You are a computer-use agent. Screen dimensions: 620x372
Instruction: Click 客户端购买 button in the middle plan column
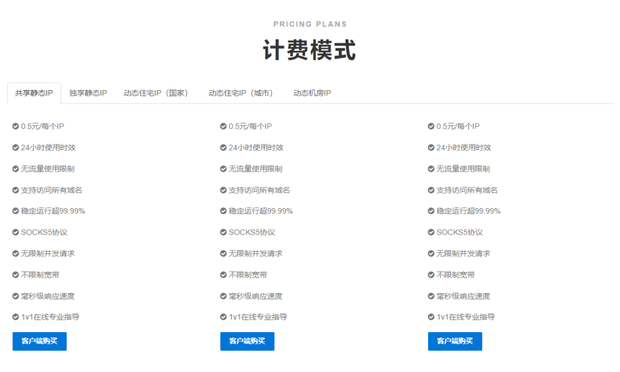pyautogui.click(x=247, y=341)
